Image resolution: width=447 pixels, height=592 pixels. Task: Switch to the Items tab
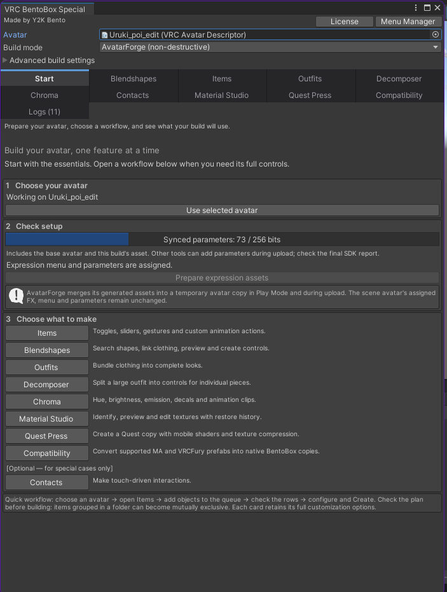coord(222,79)
